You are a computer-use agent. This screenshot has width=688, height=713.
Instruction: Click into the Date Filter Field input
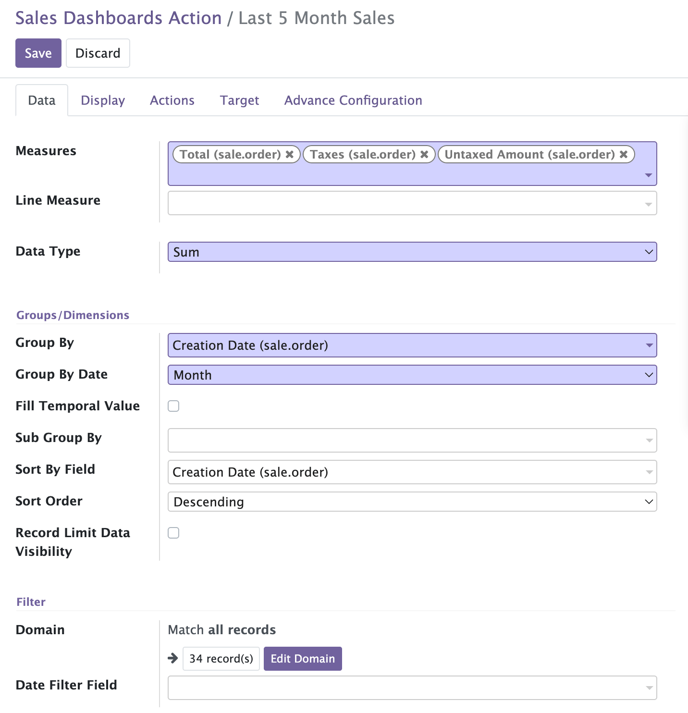tap(406, 688)
